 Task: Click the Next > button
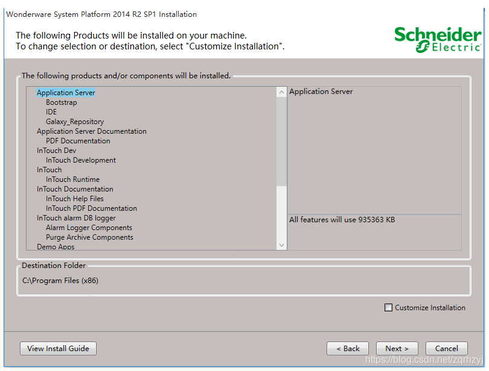click(397, 348)
